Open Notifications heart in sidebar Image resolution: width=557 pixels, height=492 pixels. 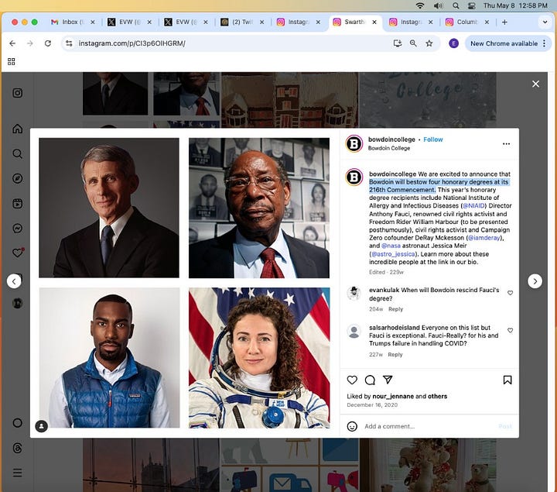click(x=18, y=253)
